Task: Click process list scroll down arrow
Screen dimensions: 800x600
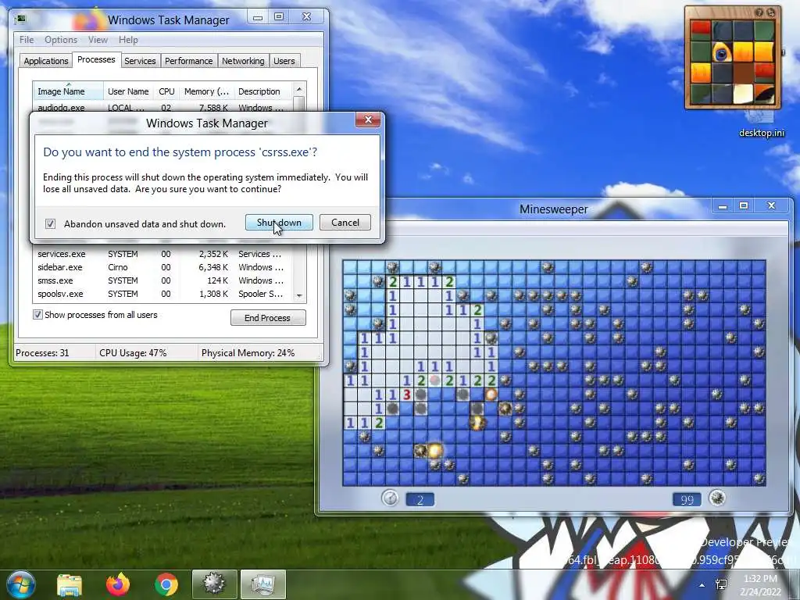Action: coord(299,295)
